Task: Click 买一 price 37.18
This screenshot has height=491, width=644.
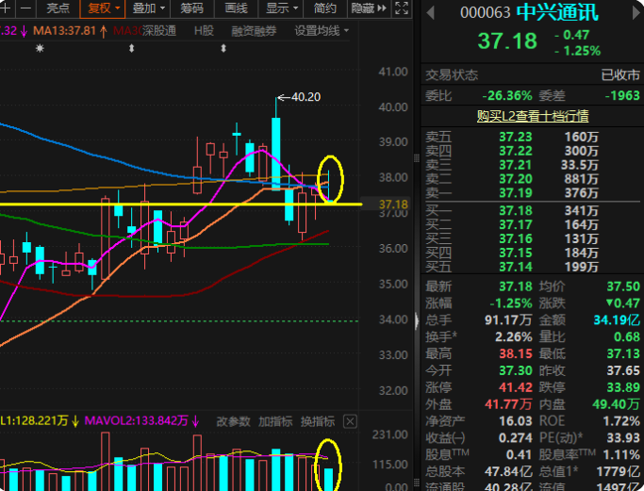Action: [x=516, y=210]
